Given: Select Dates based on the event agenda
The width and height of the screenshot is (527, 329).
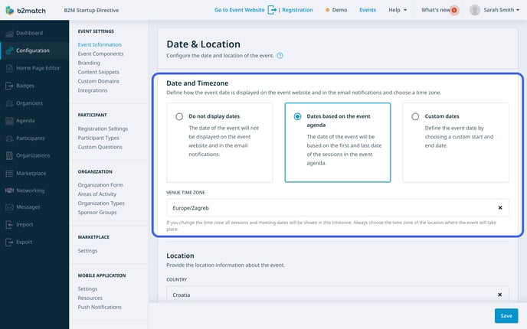Looking at the screenshot, I should click(297, 116).
